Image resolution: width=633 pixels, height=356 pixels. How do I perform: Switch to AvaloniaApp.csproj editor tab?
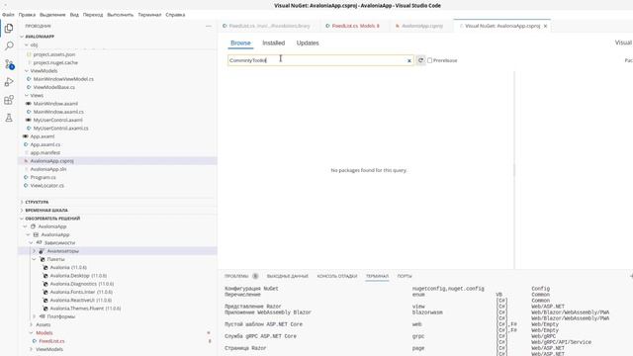[x=422, y=26]
